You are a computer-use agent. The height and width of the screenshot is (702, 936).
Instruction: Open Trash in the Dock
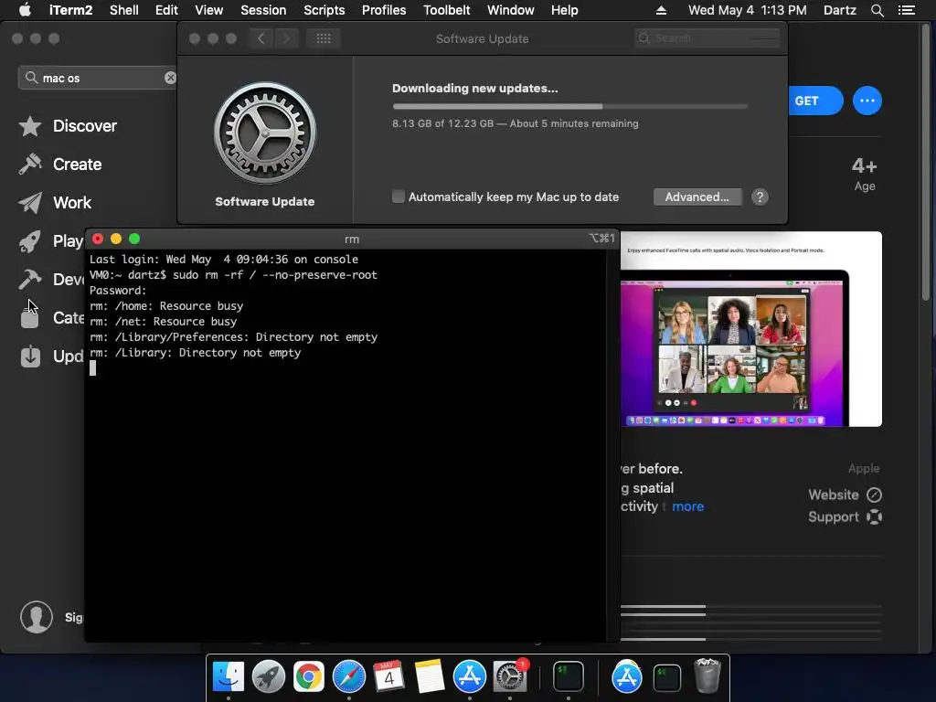pos(708,675)
